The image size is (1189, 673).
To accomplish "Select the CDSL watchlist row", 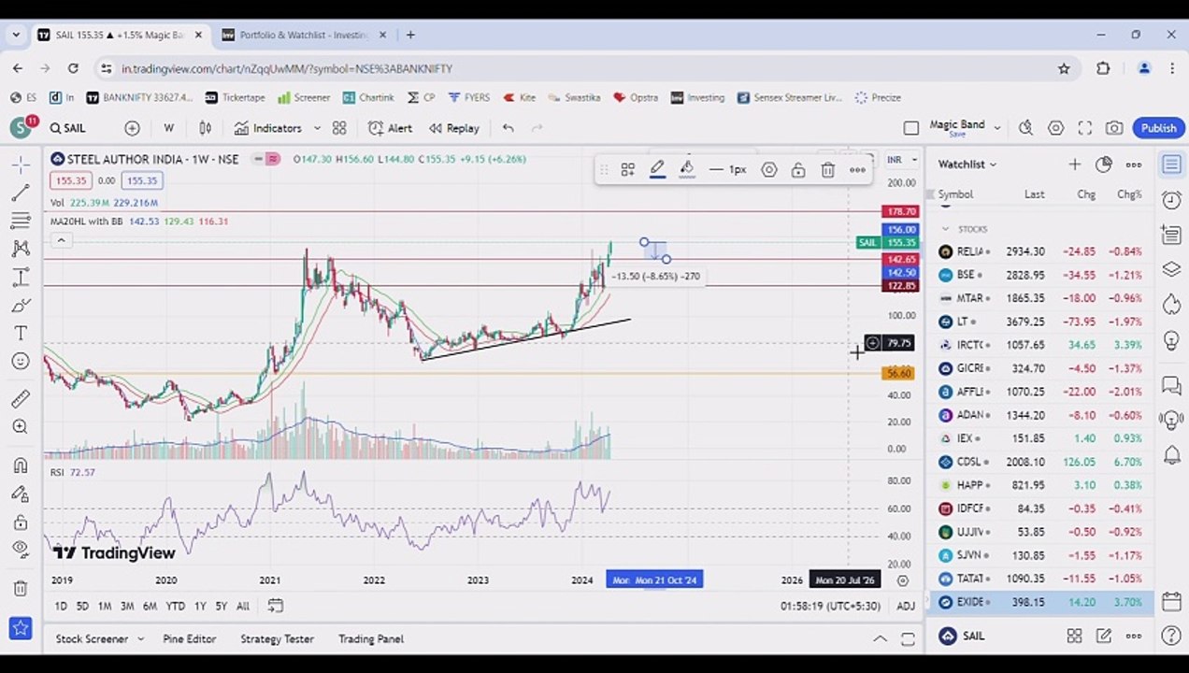I will click(x=1040, y=462).
